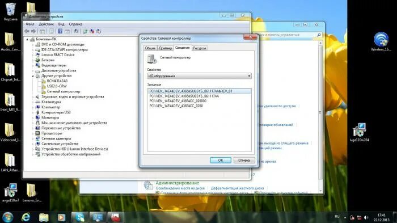Open Windows Media Player from taskbar
The height and width of the screenshot is (223, 397).
coord(61,217)
